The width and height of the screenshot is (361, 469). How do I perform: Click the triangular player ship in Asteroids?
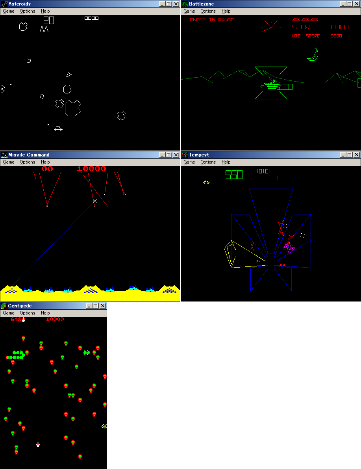tap(69, 74)
